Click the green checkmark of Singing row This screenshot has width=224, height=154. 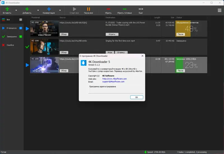pyautogui.click(x=27, y=47)
